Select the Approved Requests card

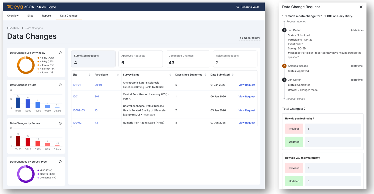tap(140, 59)
